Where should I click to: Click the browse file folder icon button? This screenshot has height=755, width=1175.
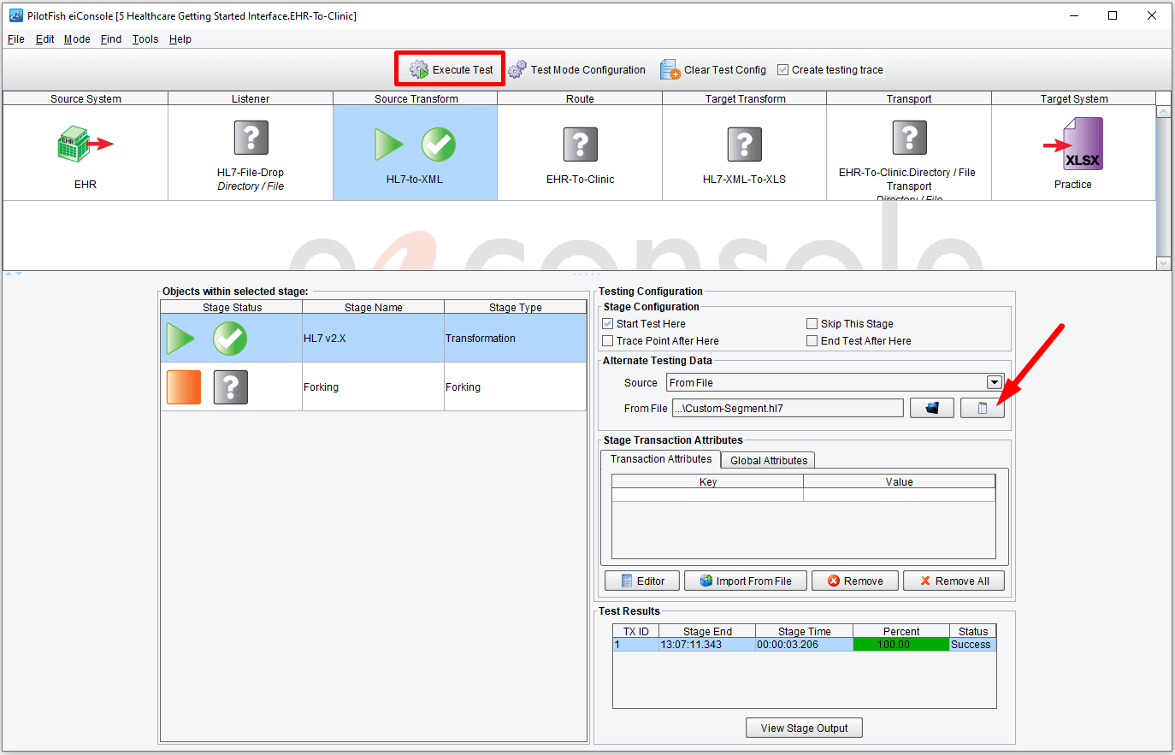coord(932,408)
